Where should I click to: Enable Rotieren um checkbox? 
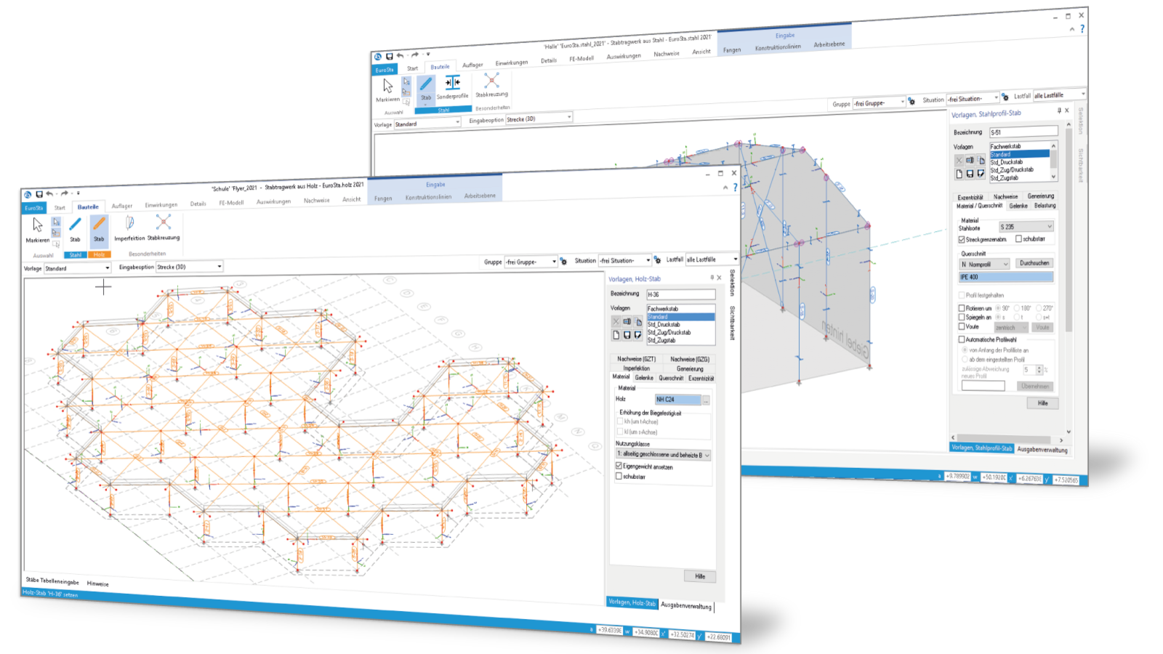(x=962, y=308)
